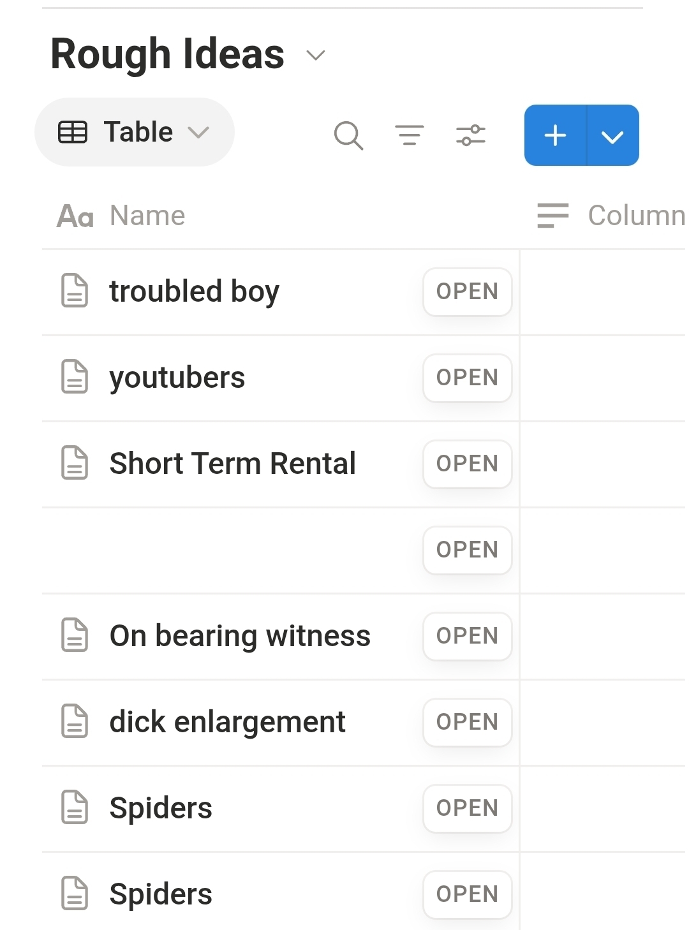689x930 pixels.
Task: Click the page icon beside On bearing witness
Action: tap(75, 635)
